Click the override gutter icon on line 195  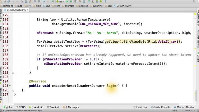click(10, 86)
